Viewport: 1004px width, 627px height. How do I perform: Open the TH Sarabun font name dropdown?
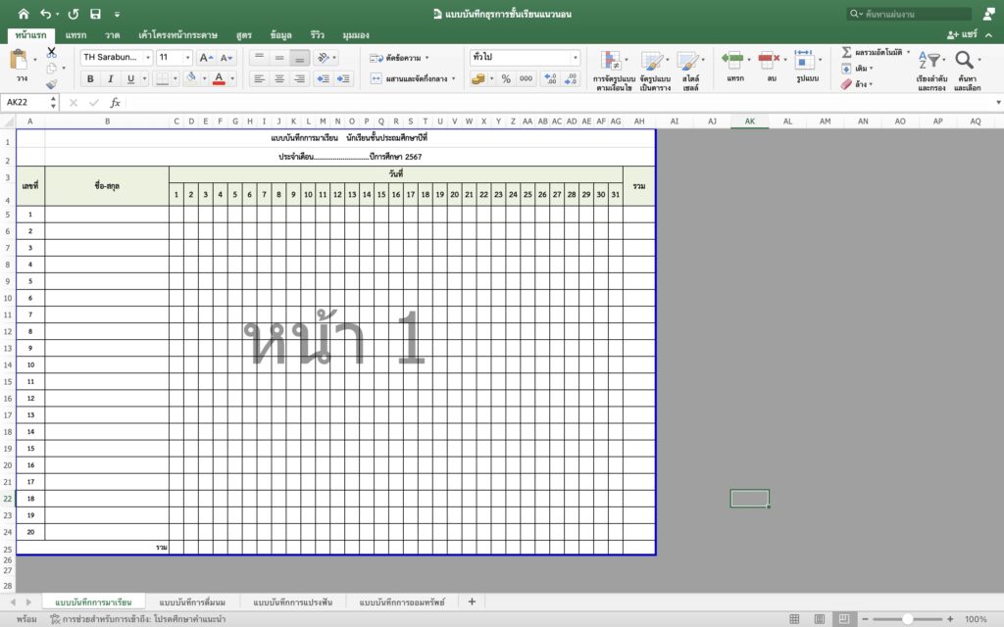tap(116, 58)
